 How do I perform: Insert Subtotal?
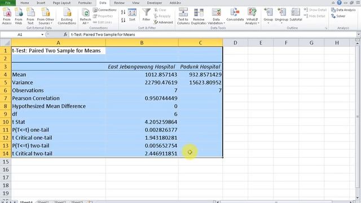296,15
